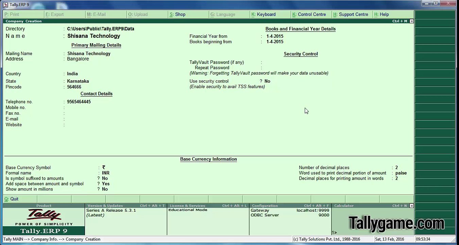Click the Books and Financial Year Details heading

pyautogui.click(x=301, y=29)
